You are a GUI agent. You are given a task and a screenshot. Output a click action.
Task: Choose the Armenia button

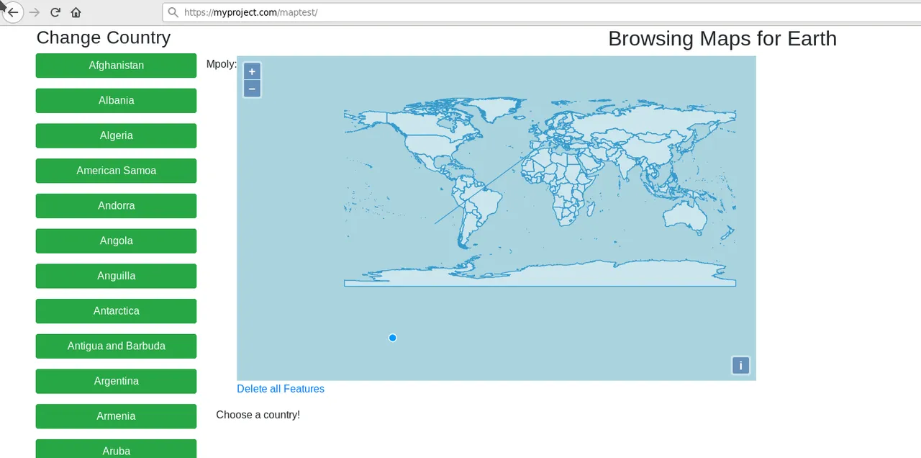point(116,416)
